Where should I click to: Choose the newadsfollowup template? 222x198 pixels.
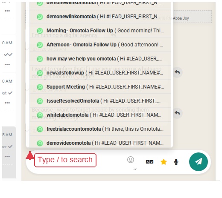click(100, 73)
